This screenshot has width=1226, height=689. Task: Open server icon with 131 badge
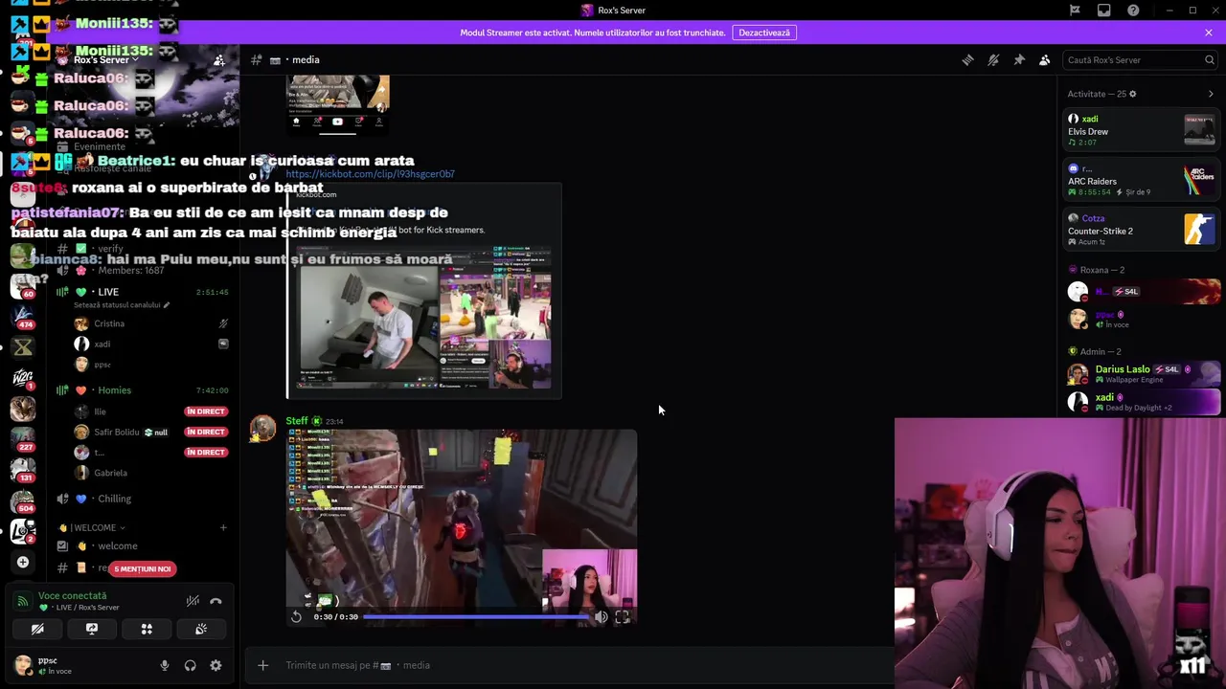pos(23,470)
